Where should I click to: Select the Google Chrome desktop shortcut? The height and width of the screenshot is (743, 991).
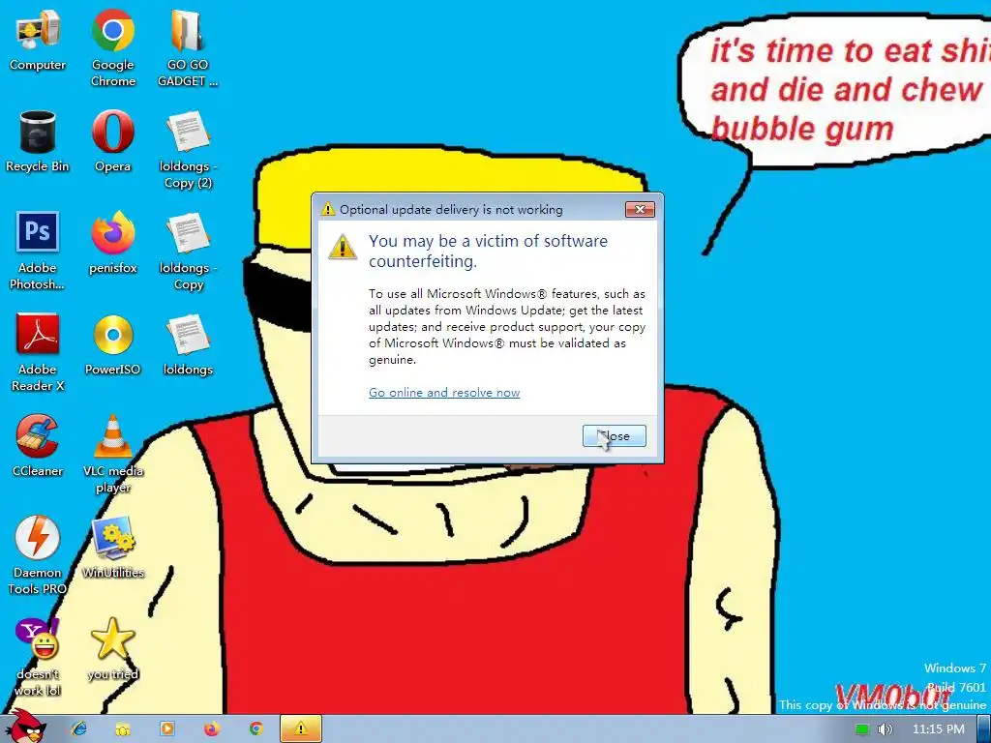pos(112,48)
